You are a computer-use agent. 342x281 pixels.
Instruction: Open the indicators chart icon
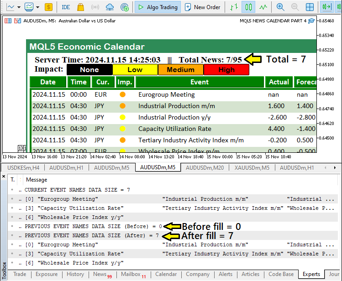tap(29, 7)
